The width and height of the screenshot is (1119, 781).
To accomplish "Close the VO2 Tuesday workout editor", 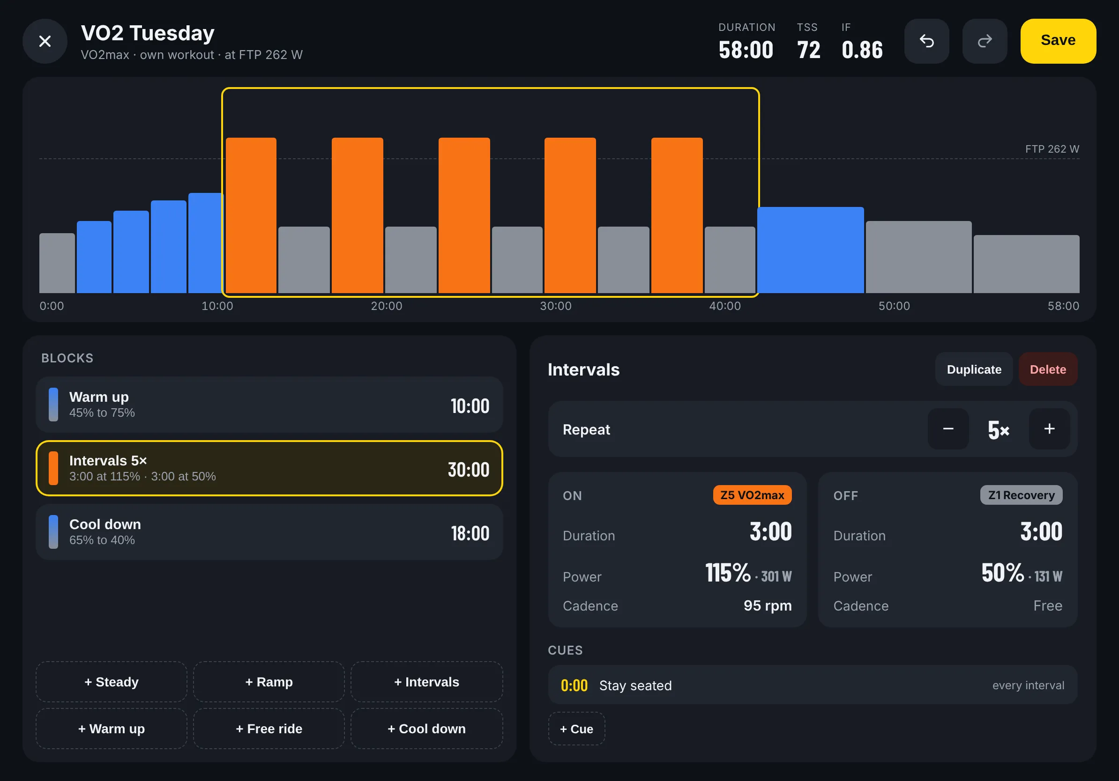I will pyautogui.click(x=45, y=41).
